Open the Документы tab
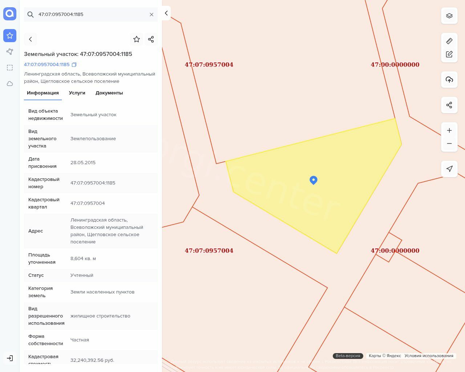The height and width of the screenshot is (372, 465). pos(109,93)
